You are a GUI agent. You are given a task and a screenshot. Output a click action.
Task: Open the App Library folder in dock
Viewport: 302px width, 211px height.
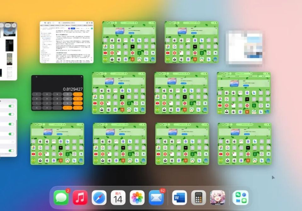click(241, 198)
